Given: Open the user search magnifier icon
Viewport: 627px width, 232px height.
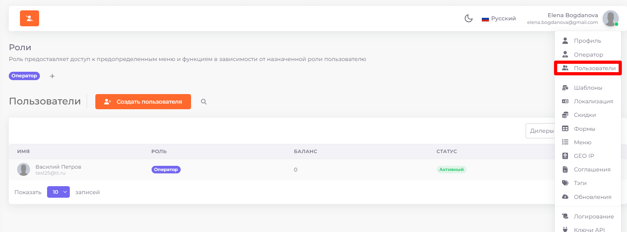Looking at the screenshot, I should [x=204, y=102].
